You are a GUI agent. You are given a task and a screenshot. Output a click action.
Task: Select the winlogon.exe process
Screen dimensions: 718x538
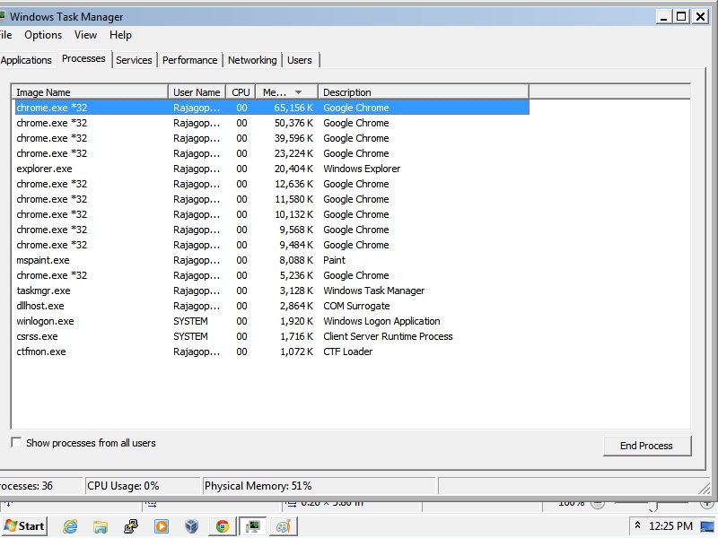271,321
